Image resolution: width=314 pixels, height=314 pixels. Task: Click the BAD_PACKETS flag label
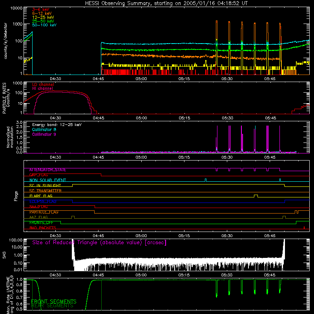click(43, 228)
